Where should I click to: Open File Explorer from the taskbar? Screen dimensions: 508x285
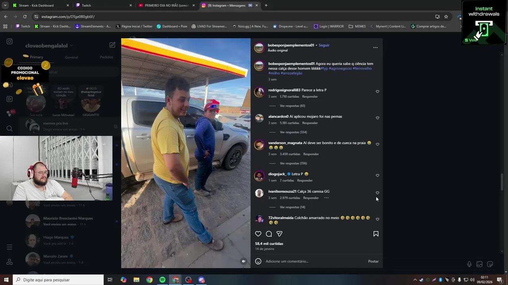[x=136, y=280]
